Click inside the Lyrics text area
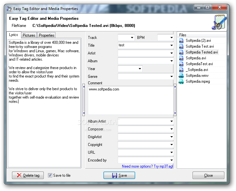Viewport: 236px width, 191px height. (44, 103)
